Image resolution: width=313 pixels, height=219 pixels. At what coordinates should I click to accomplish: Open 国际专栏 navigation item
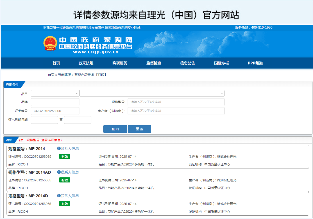click(x=221, y=63)
